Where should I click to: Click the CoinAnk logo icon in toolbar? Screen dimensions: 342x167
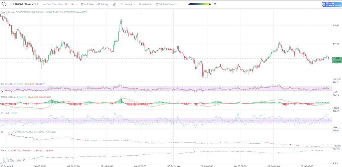[x=4, y=4]
